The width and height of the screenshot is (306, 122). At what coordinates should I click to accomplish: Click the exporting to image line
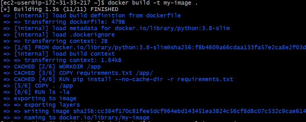point(40,99)
